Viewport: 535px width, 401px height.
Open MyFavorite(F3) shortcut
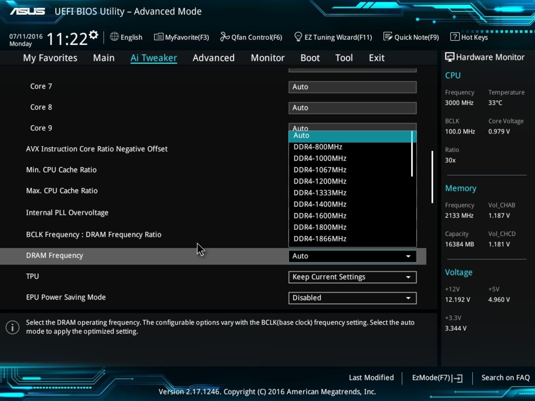click(187, 37)
